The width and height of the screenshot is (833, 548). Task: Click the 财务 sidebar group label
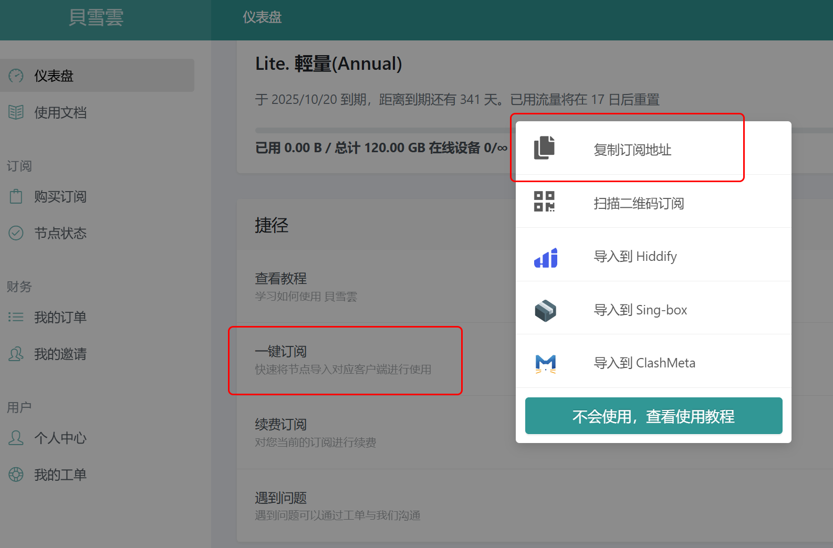pos(19,287)
